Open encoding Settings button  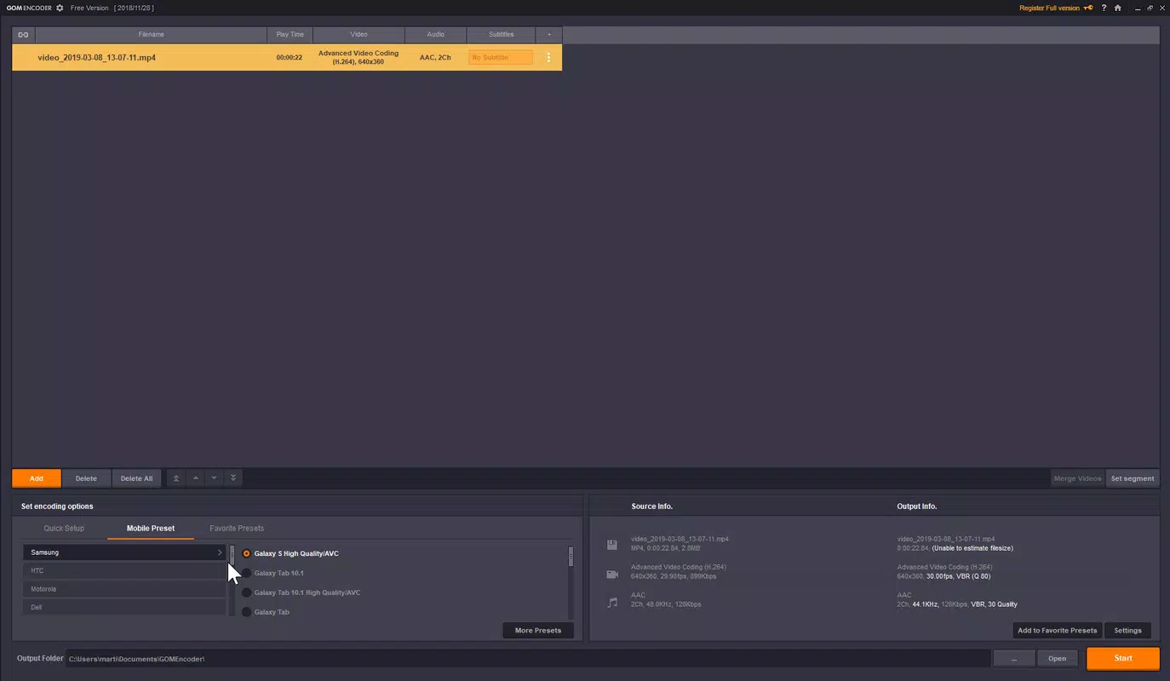pyautogui.click(x=1127, y=631)
